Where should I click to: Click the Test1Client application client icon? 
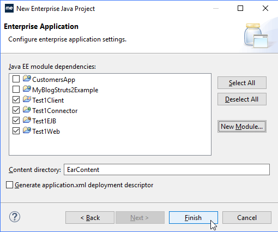(x=27, y=99)
